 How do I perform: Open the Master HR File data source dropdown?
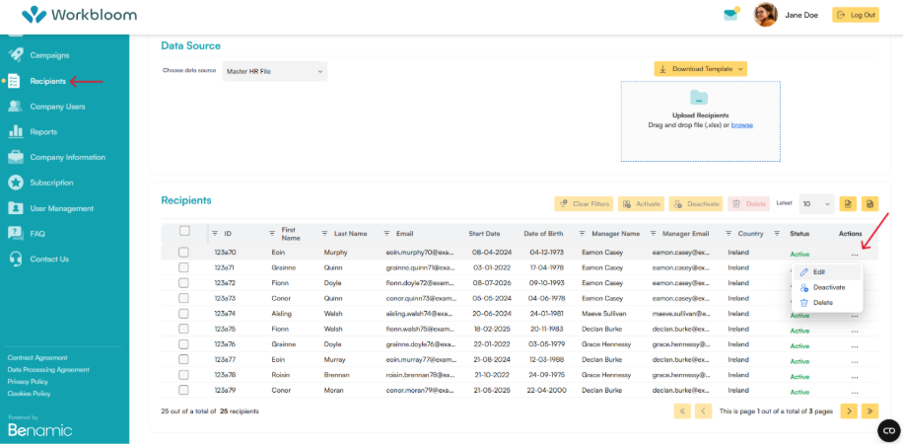click(275, 71)
